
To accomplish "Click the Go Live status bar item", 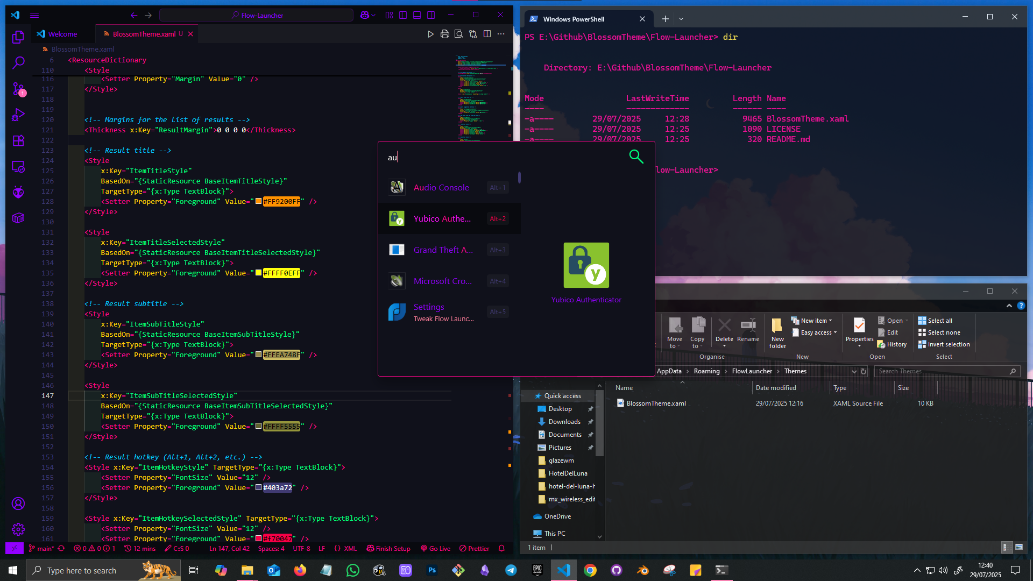I will point(436,549).
